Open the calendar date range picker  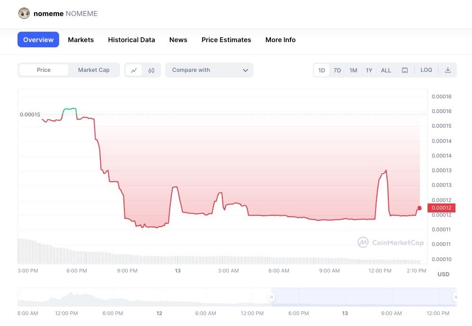click(405, 70)
